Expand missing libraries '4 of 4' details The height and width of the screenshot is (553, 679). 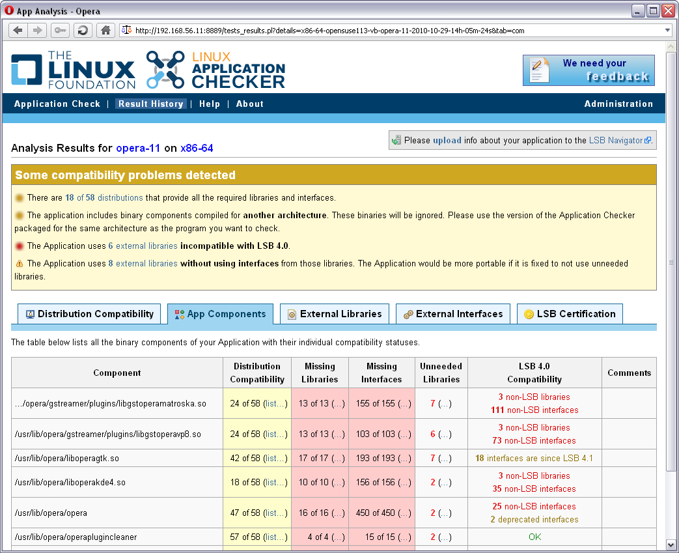coord(339,537)
